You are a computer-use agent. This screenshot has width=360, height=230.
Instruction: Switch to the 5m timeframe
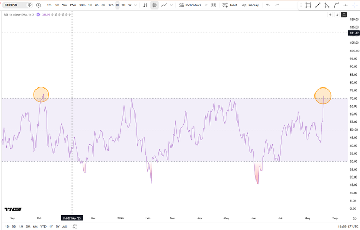(x=64, y=5)
